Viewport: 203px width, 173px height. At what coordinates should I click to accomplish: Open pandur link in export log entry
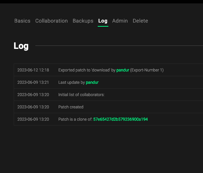(x=123, y=70)
